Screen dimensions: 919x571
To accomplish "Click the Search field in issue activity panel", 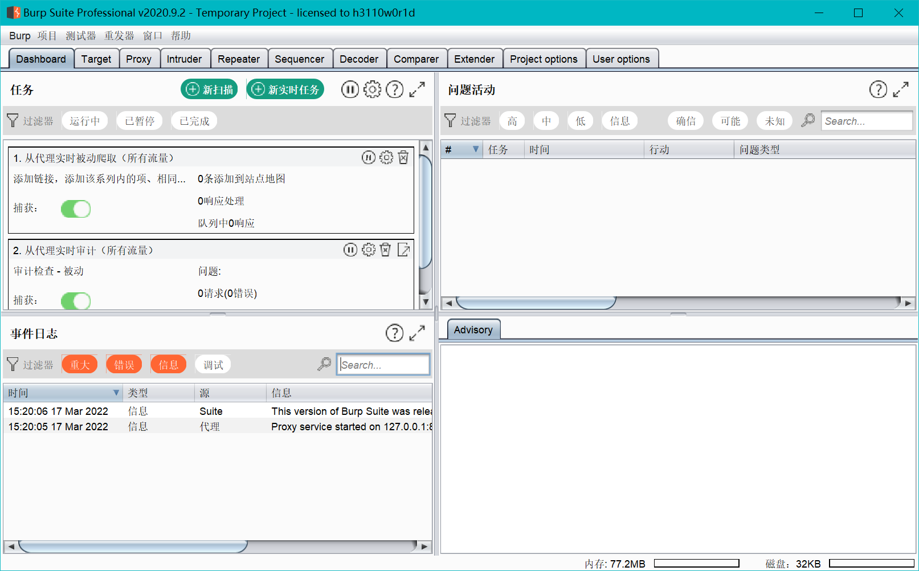I will 867,120.
